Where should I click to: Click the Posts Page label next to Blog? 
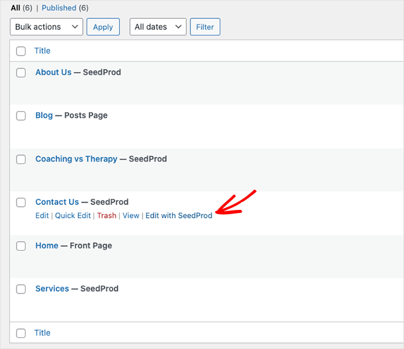pyautogui.click(x=86, y=115)
